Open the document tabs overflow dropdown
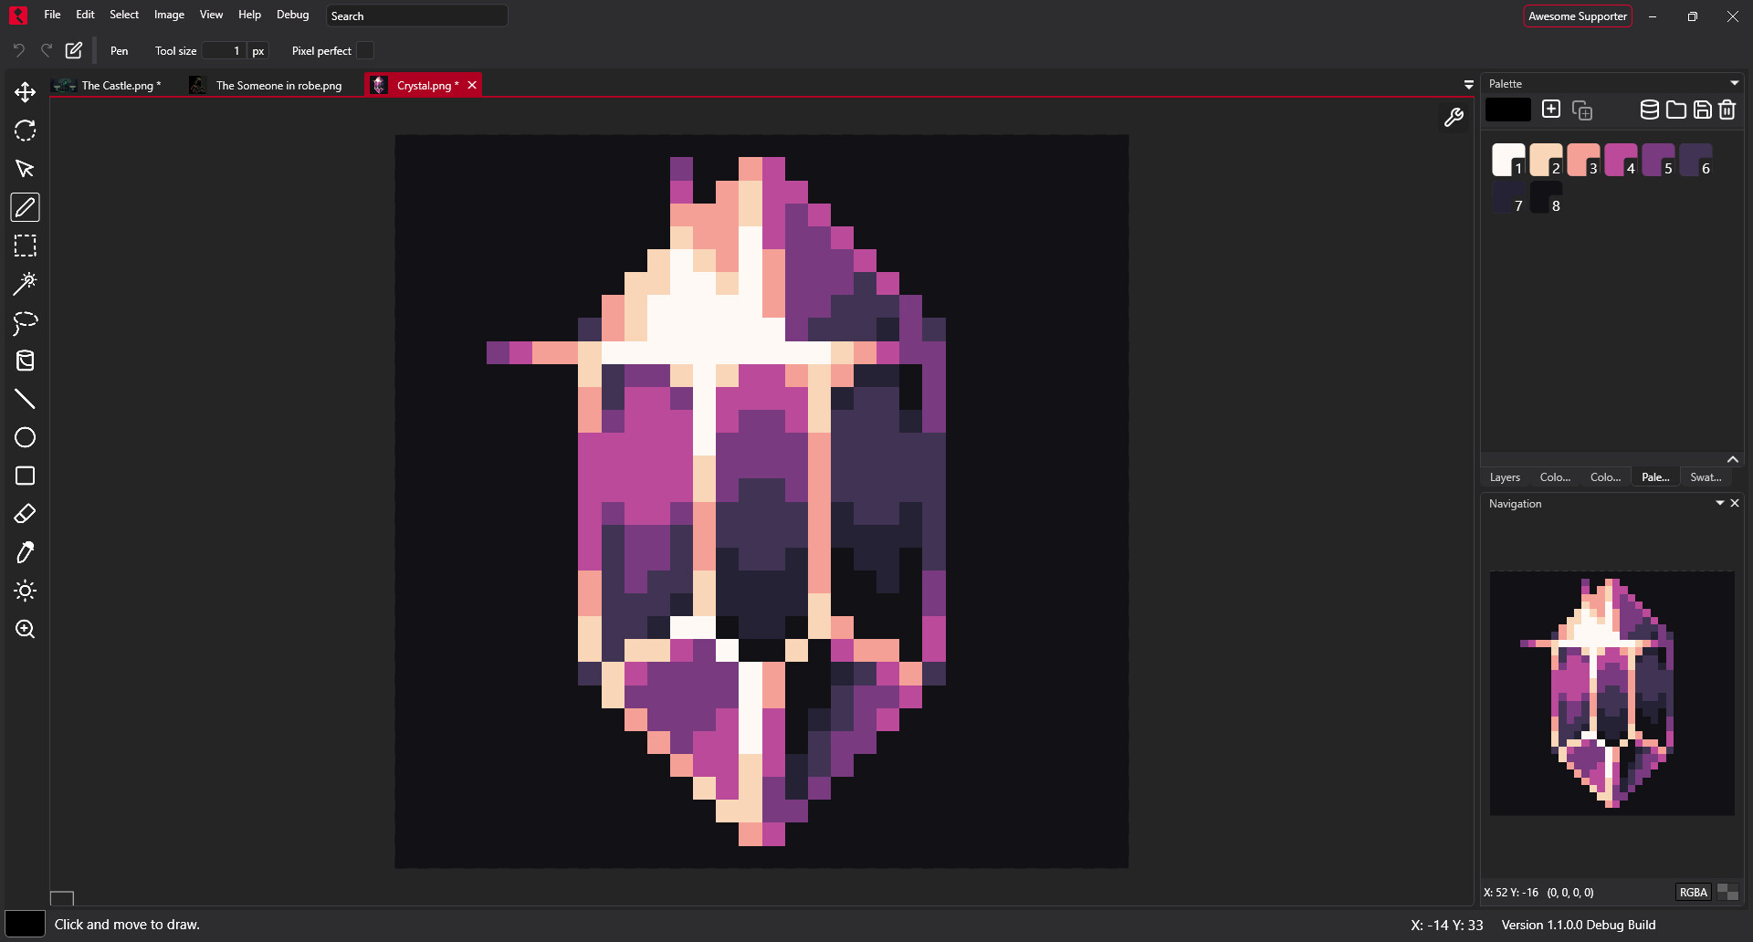Image resolution: width=1753 pixels, height=942 pixels. [x=1468, y=85]
